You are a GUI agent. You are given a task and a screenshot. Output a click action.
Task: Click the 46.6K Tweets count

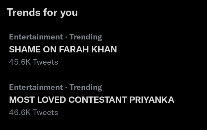pos(33,112)
